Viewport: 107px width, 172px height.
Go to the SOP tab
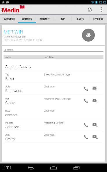point(62,19)
